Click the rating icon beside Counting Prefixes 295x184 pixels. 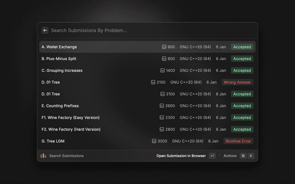(161, 106)
